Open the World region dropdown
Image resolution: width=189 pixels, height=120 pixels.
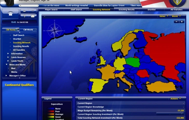[176, 16]
